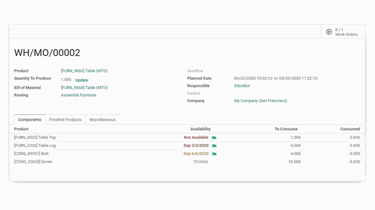Viewport: 375px width, 210px height.
Task: Open the Assemble Furniture routing link
Action: tap(79, 95)
